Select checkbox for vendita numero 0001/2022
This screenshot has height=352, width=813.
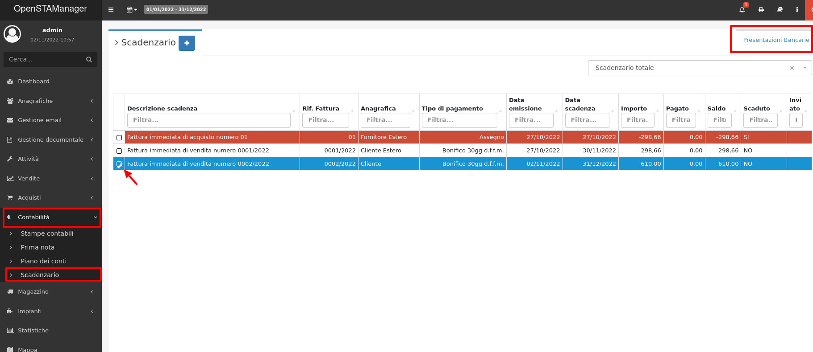pyautogui.click(x=119, y=151)
